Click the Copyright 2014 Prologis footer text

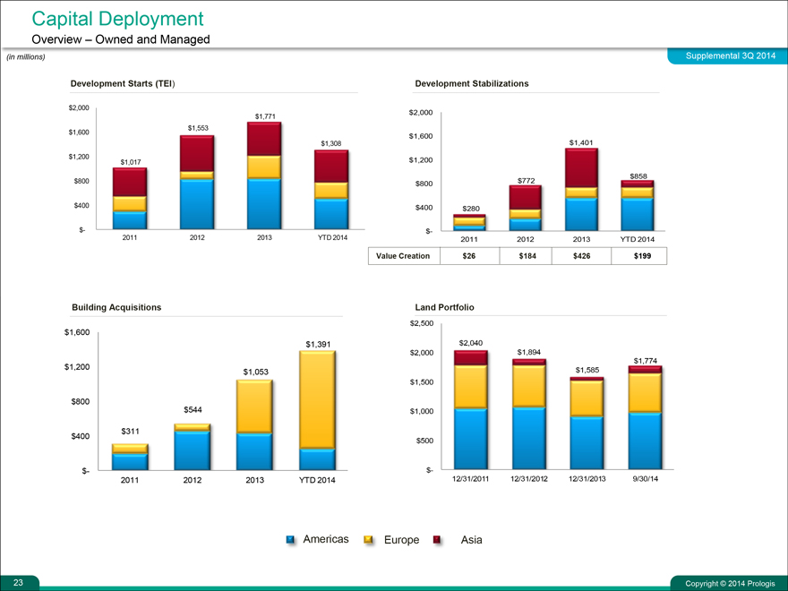coord(730,584)
